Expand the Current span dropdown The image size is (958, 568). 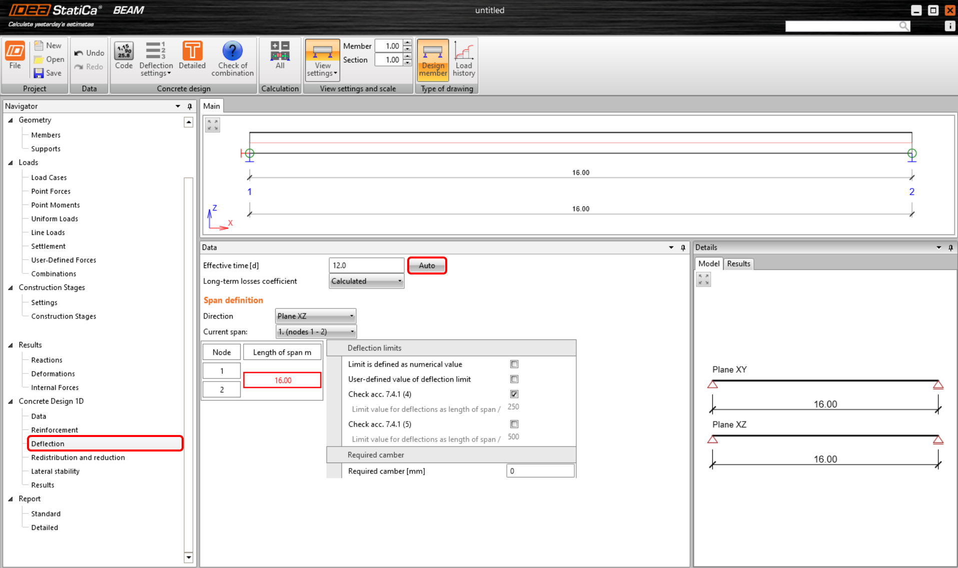316,332
